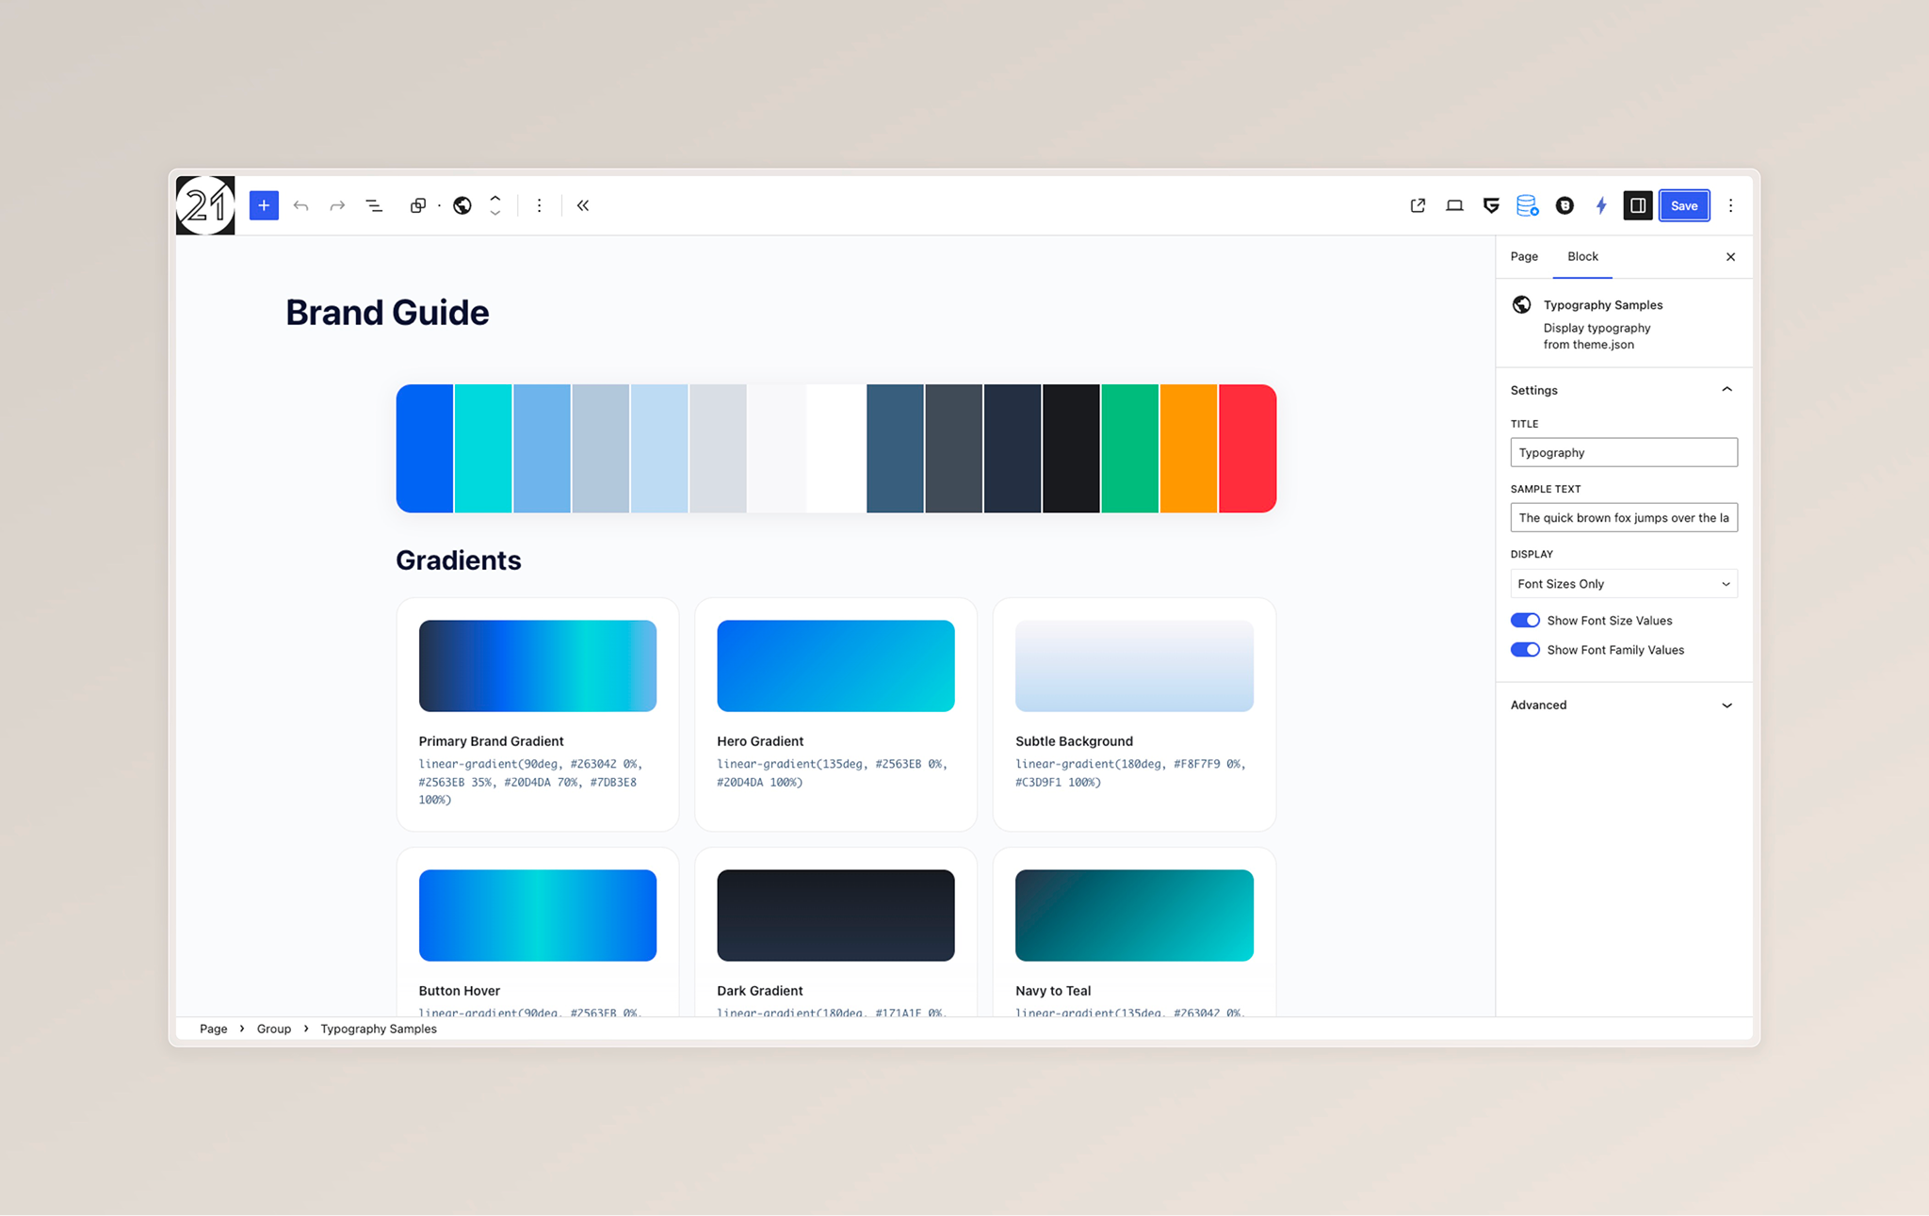Click the Brand Guide page title

tap(387, 313)
